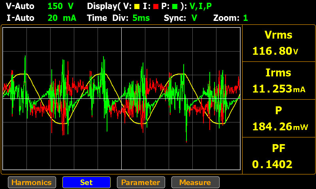Click the red I color square
This screenshot has width=316, height=189.
[x=156, y=7]
